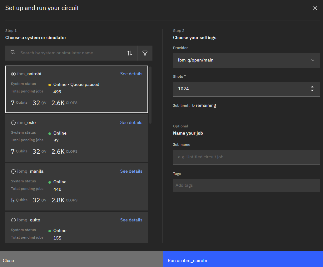Select the ibm_oslo radio button
The image size is (323, 267).
pos(13,123)
